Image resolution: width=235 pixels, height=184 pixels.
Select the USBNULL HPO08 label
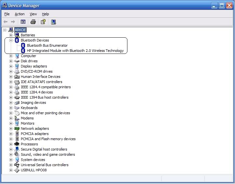(x=34, y=170)
